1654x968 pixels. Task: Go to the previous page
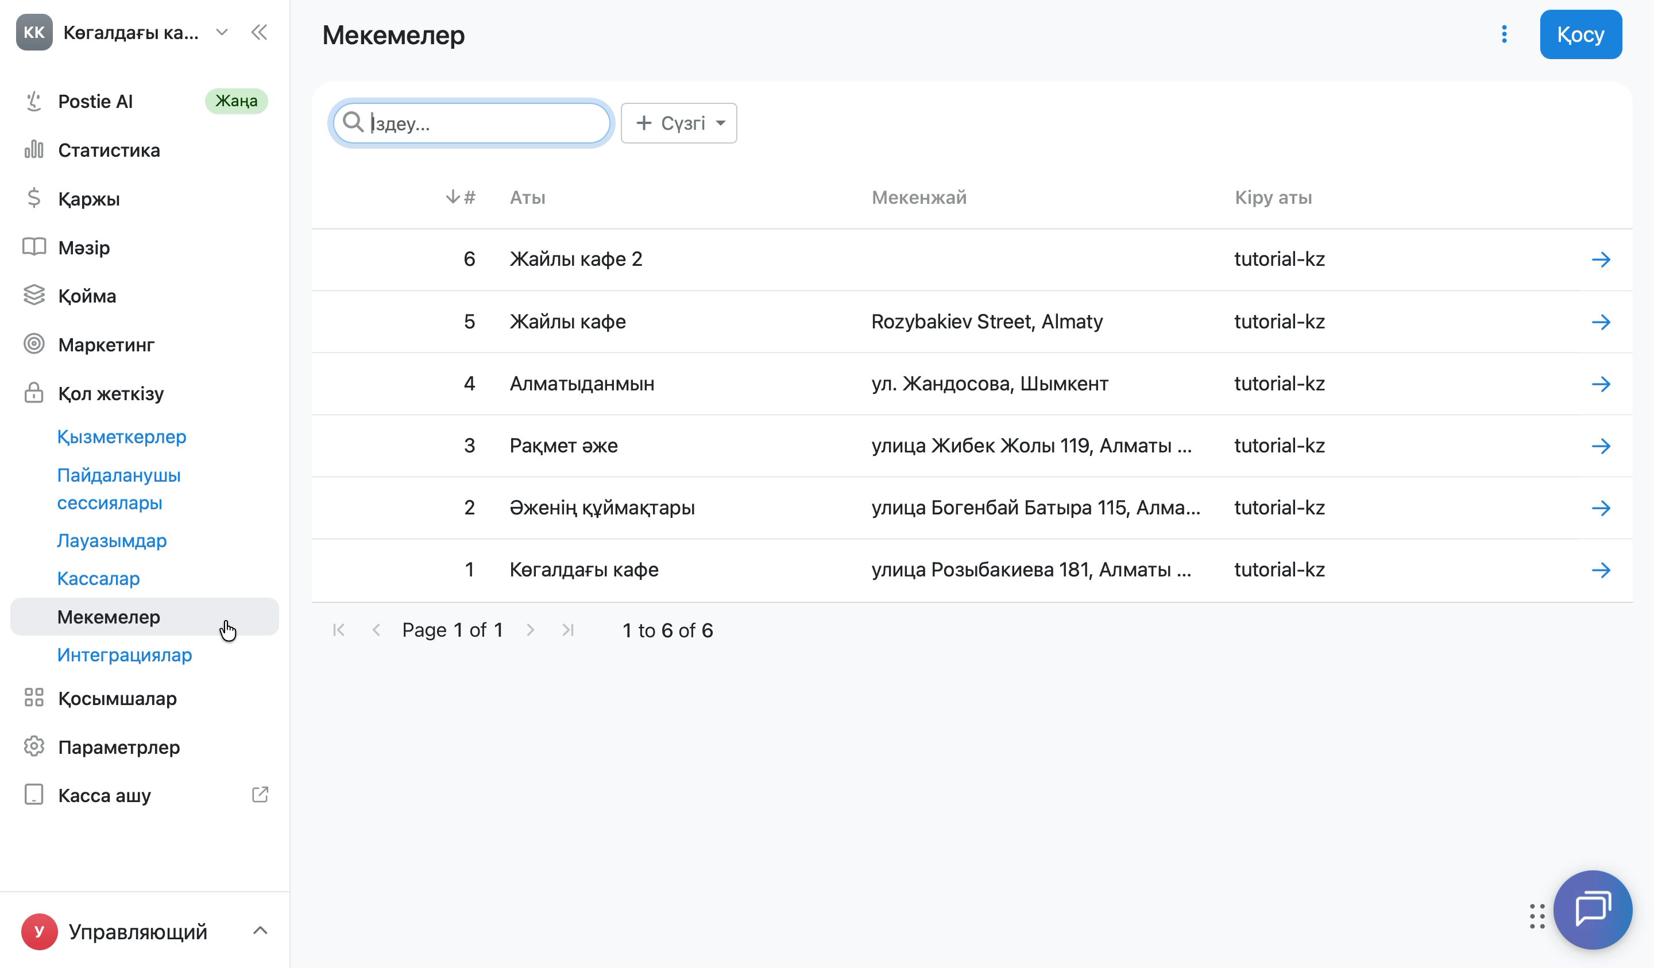(x=376, y=630)
